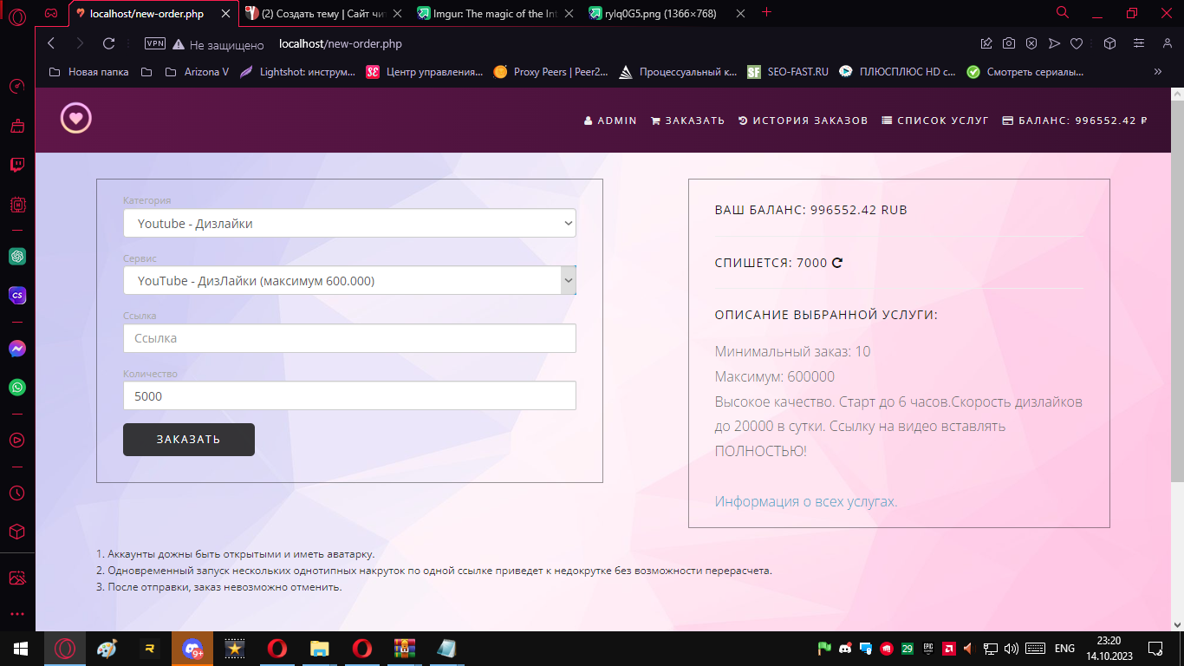This screenshot has width=1184, height=666.
Task: Add page to bookmarks with the heart icon
Action: (1077, 43)
